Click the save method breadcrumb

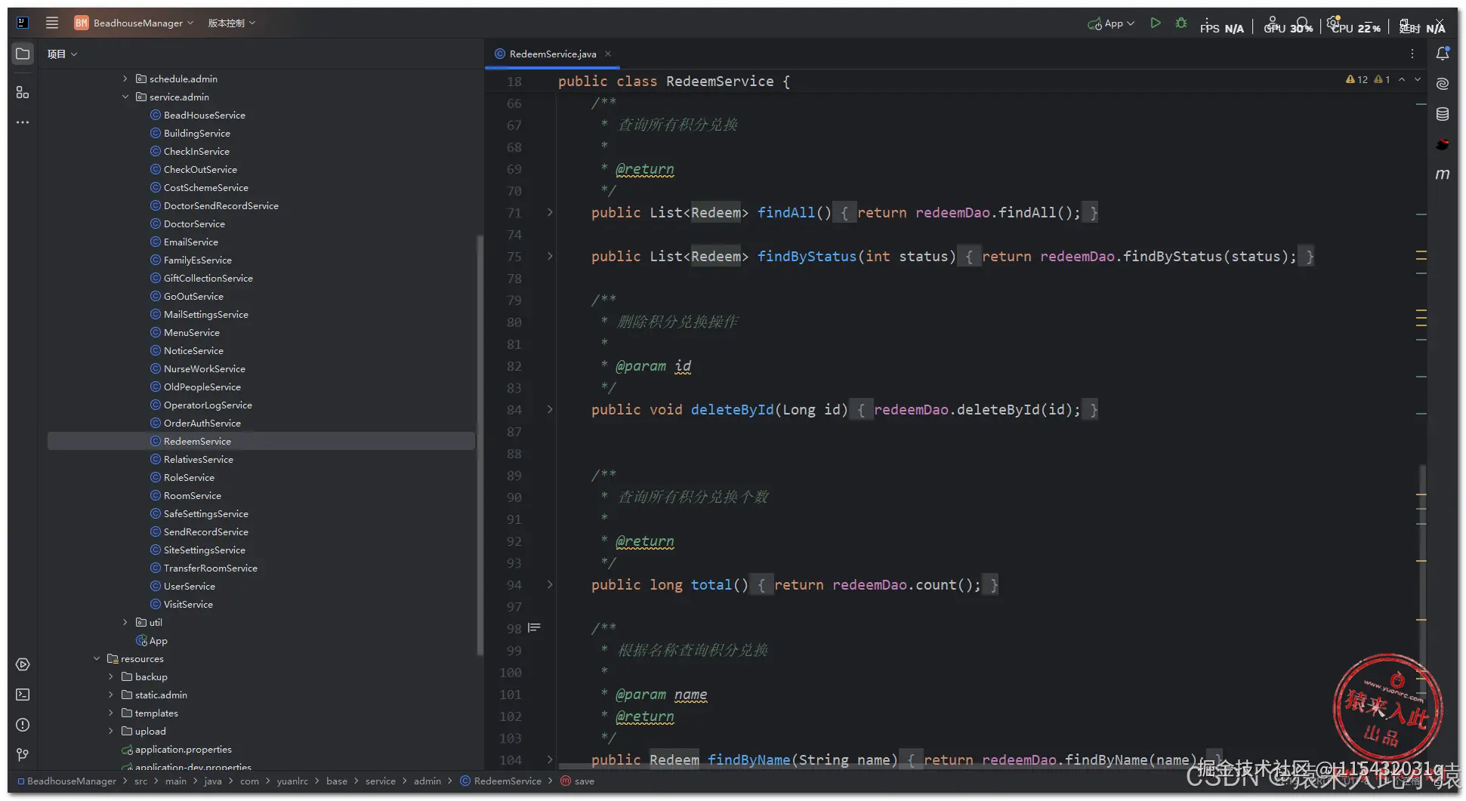point(578,781)
